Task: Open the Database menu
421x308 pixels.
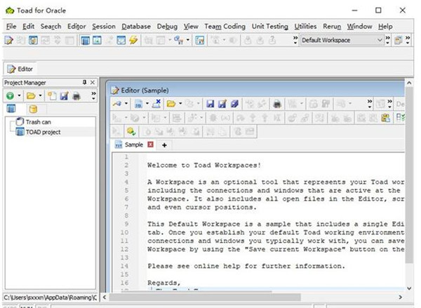Action: click(135, 26)
